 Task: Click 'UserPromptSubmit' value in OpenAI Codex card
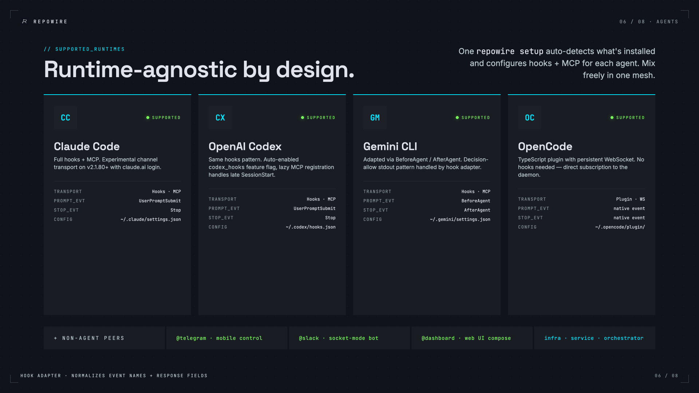(315, 209)
